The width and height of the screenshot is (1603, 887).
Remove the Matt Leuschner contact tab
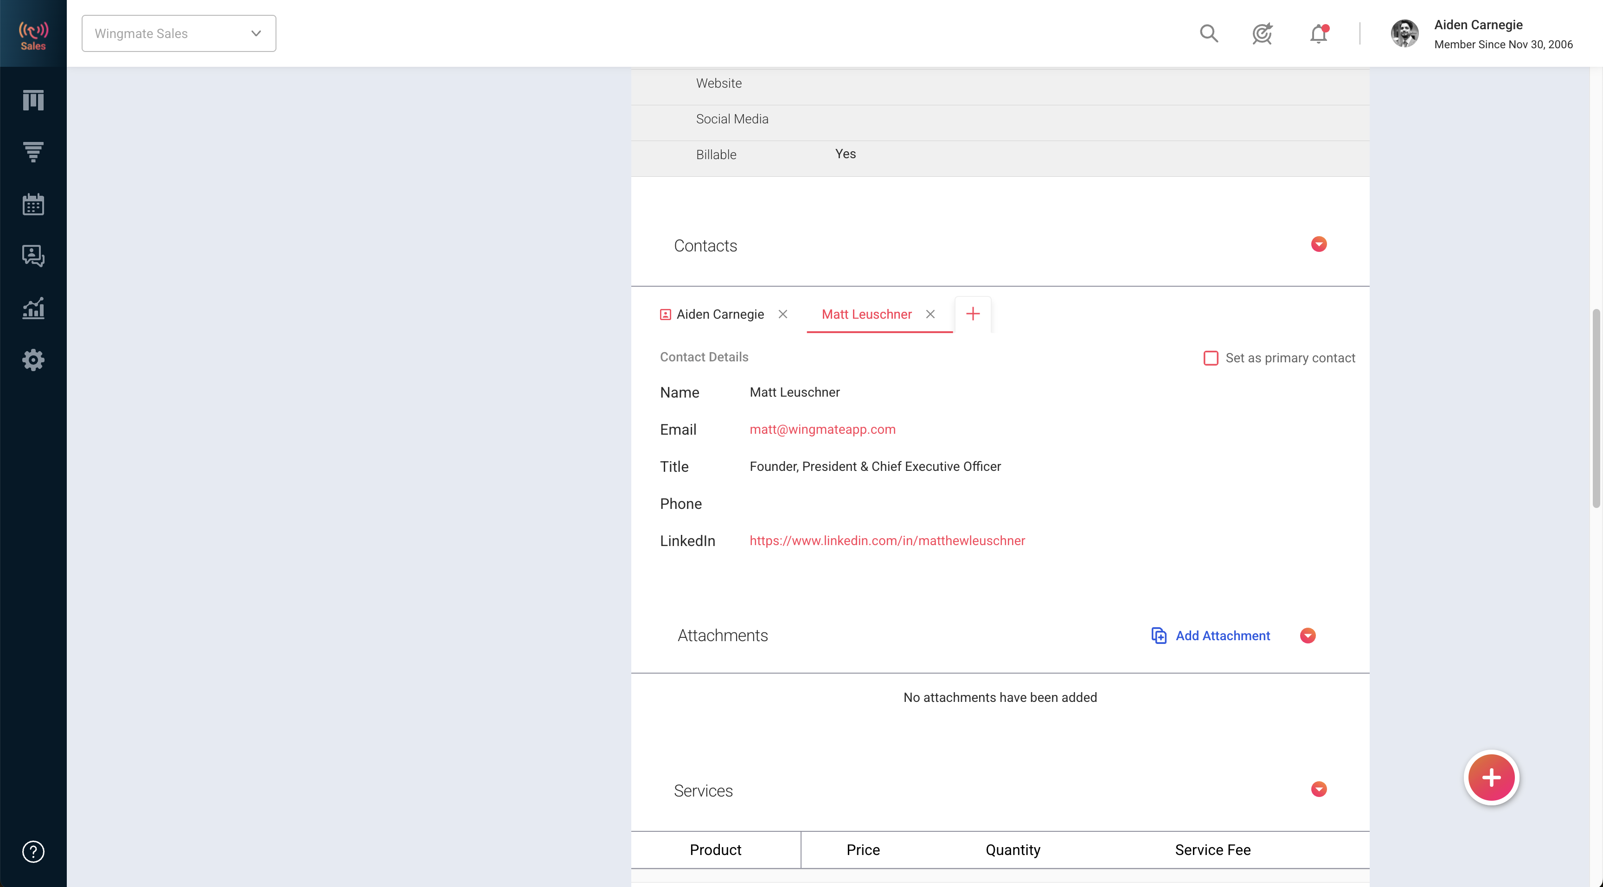click(x=930, y=315)
